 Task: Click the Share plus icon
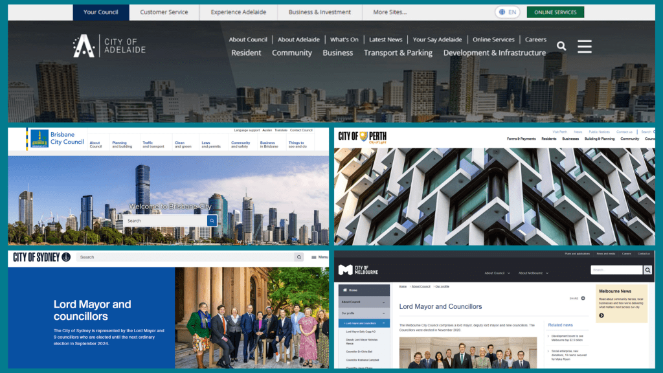583,299
